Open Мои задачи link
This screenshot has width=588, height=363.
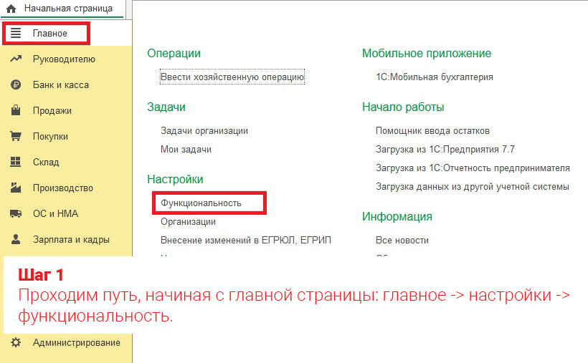point(186,149)
